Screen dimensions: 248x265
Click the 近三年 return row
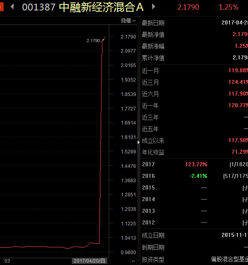[x=195, y=117]
